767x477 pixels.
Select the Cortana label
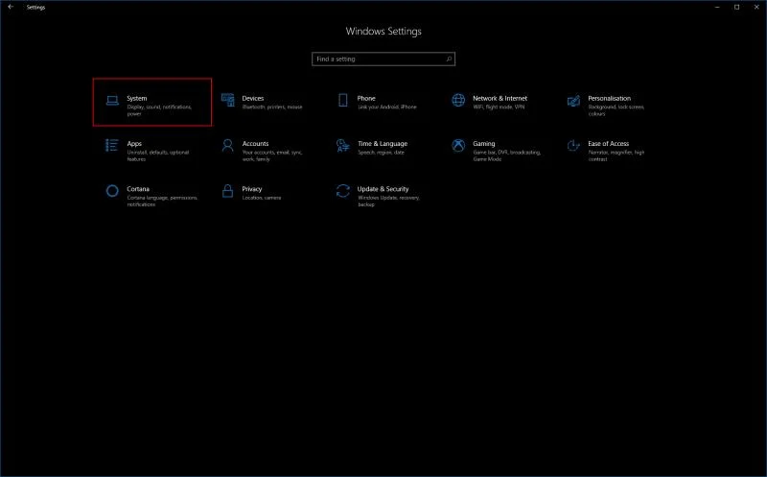tap(138, 189)
